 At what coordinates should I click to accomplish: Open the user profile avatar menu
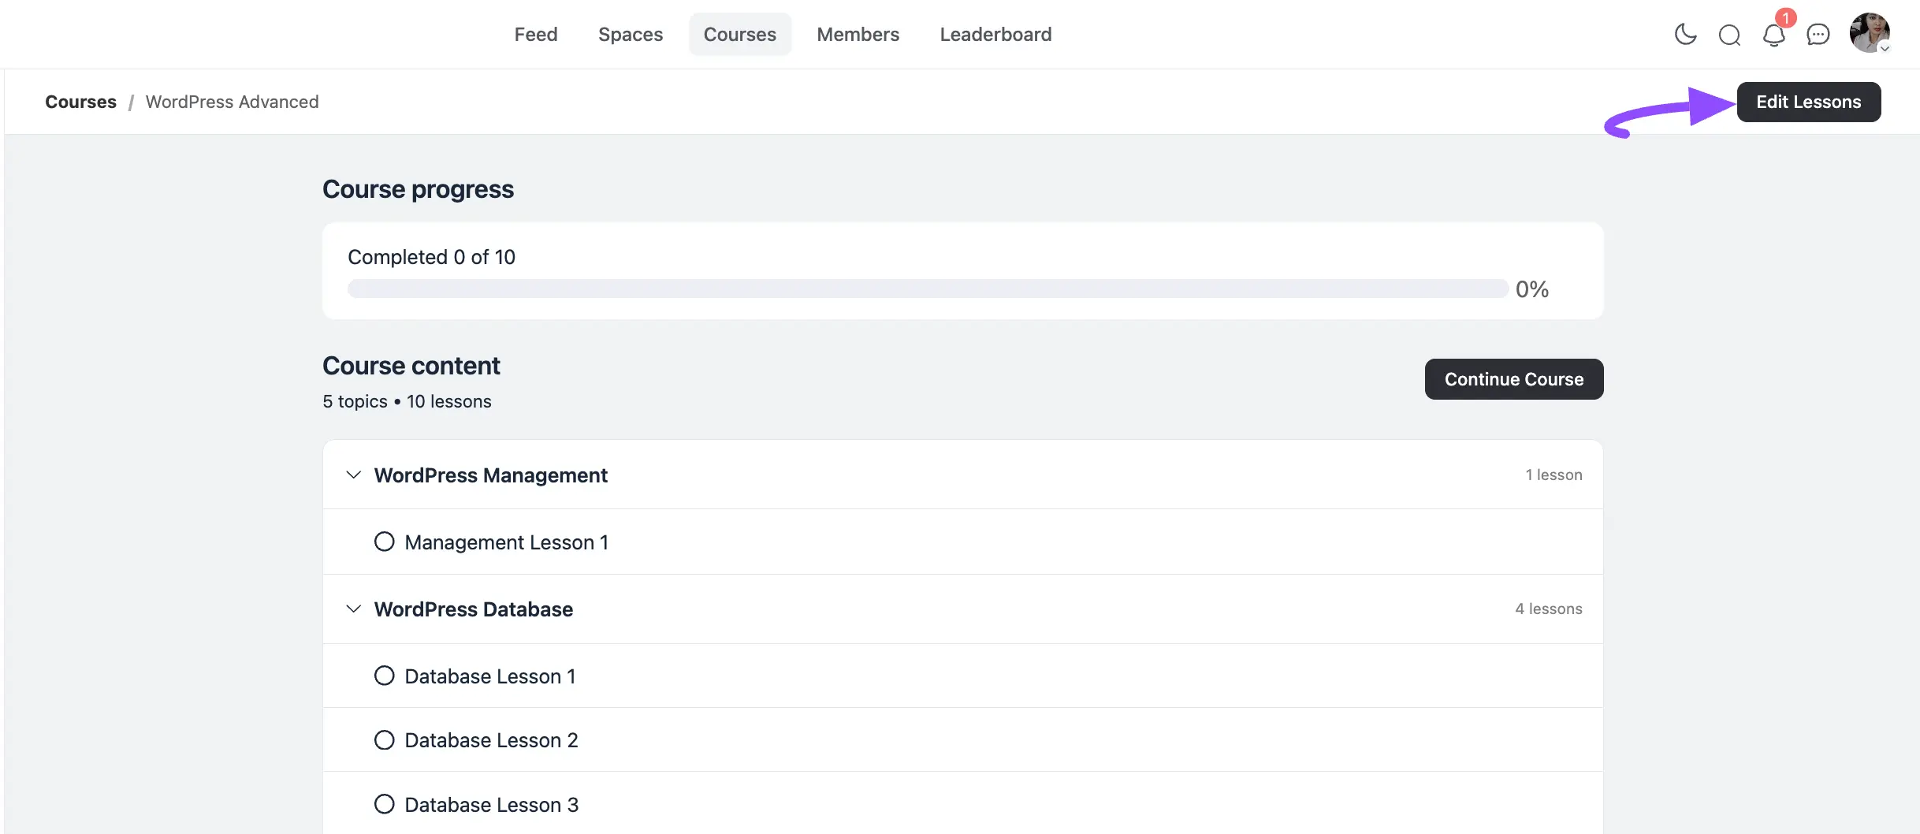1870,33
